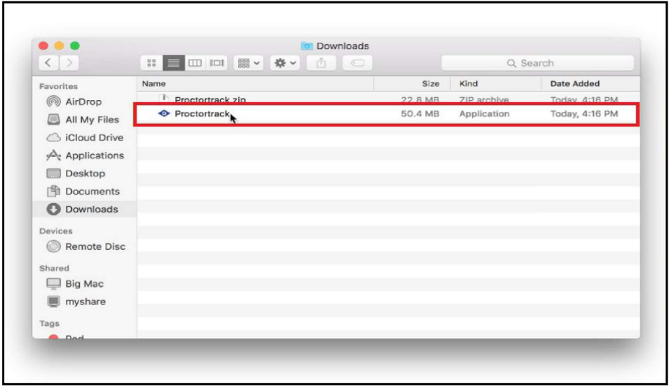671x387 pixels.
Task: Maximize the window with green button
Action: (75, 45)
